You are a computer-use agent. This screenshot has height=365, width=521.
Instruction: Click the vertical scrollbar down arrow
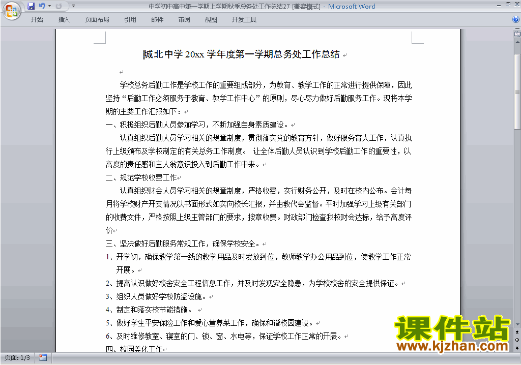(517, 324)
